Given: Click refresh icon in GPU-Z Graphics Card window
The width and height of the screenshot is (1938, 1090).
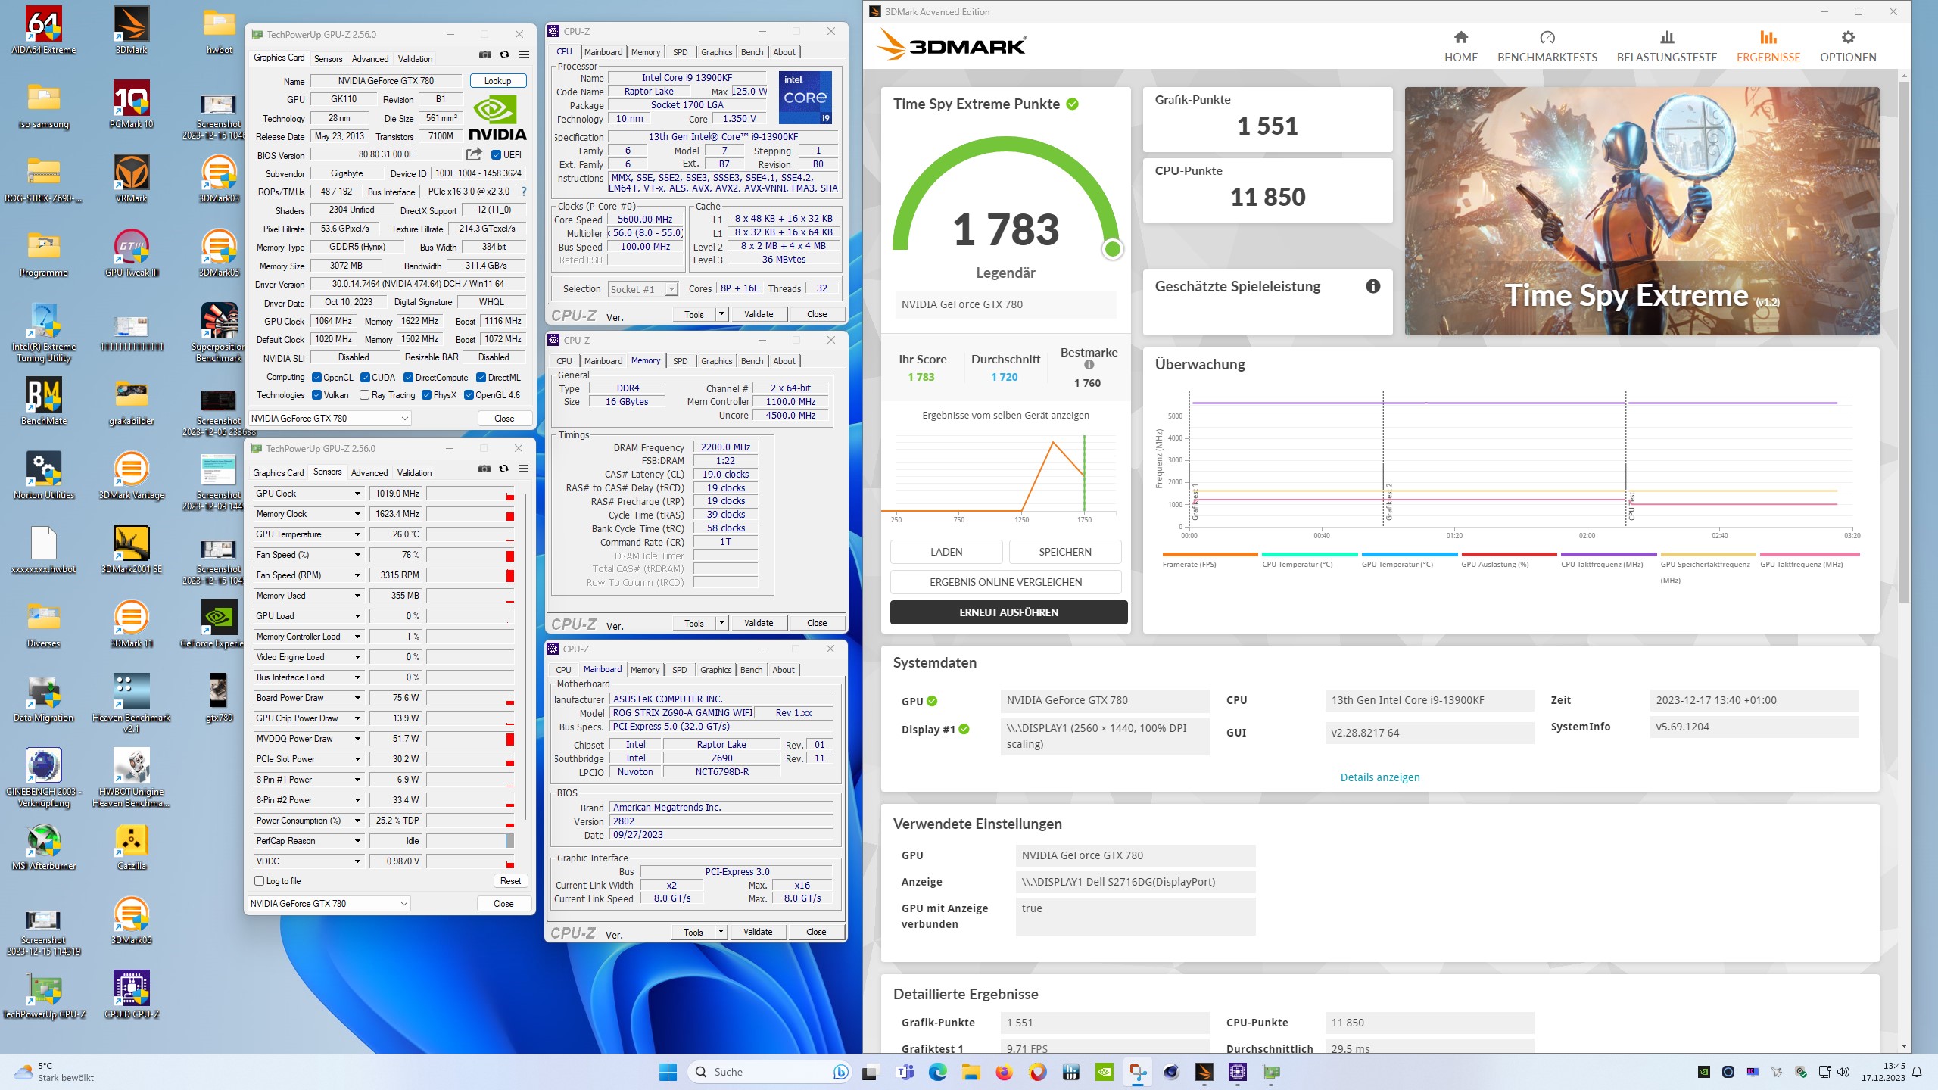Looking at the screenshot, I should pyautogui.click(x=505, y=55).
